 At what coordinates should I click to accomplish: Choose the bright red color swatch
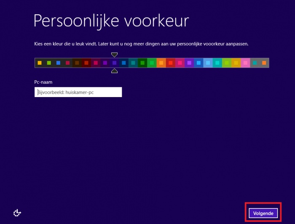(x=171, y=63)
